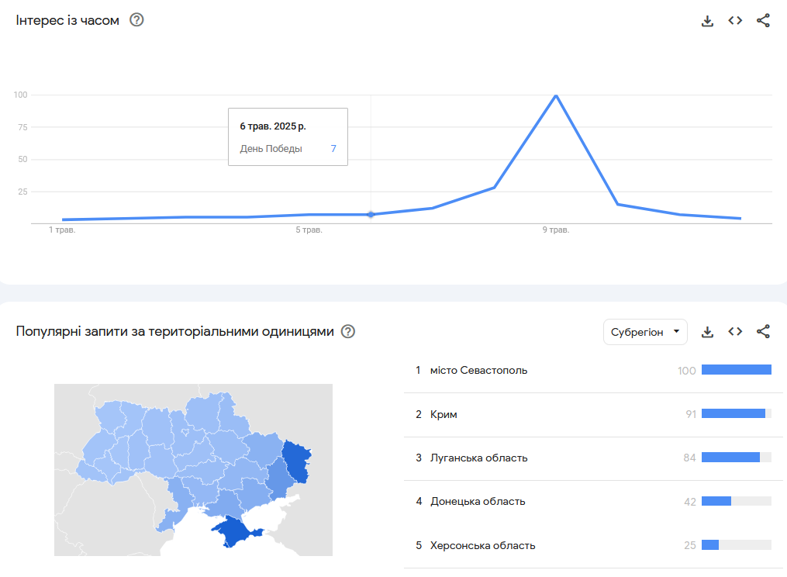Open help icon beside Популярні запити heading
The height and width of the screenshot is (577, 787).
tap(348, 331)
